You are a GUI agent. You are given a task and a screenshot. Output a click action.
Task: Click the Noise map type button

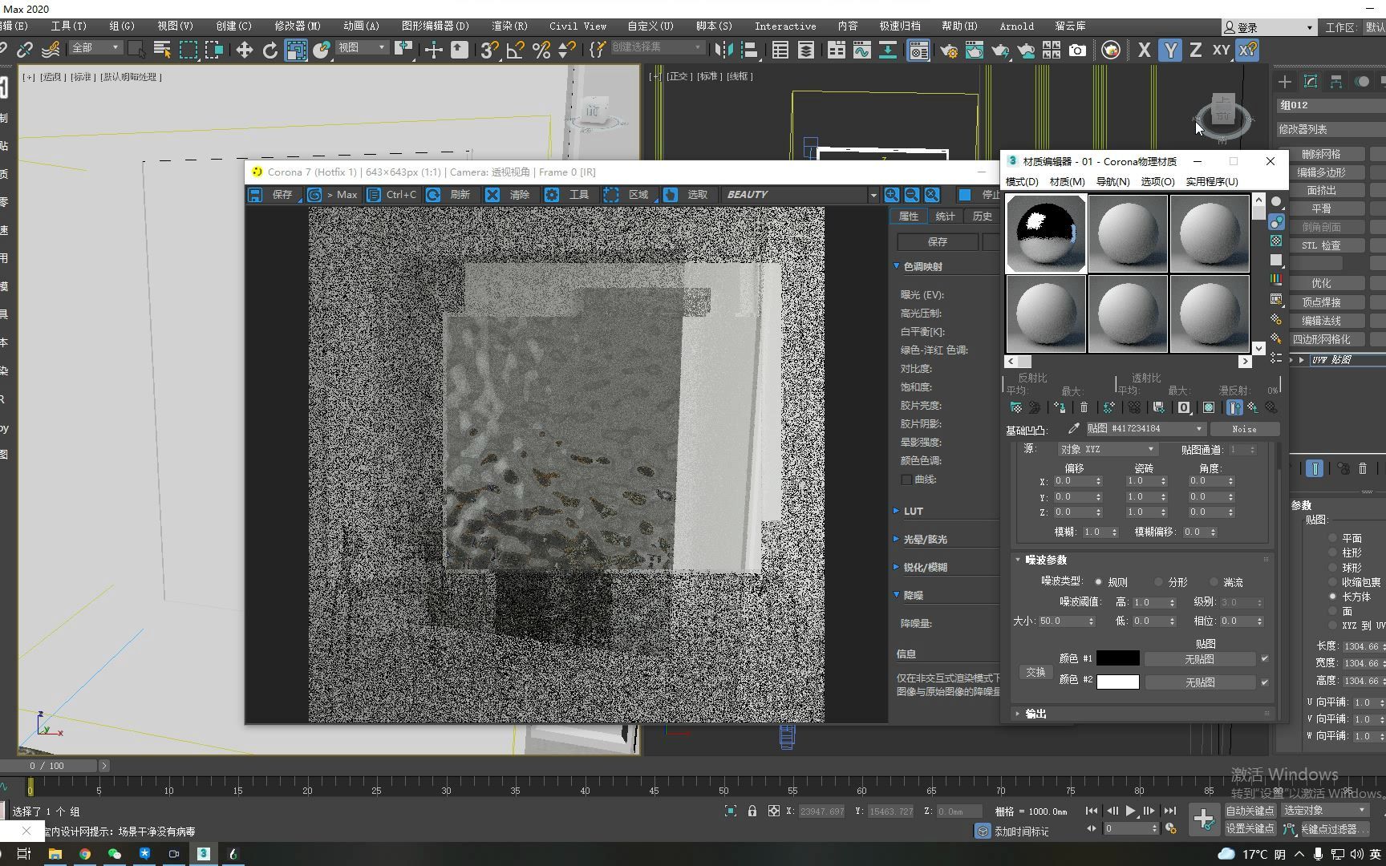pos(1244,429)
